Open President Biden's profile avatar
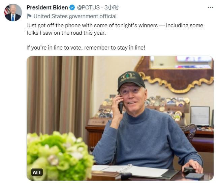Viewport: 218px width, 183px height. (x=12, y=13)
